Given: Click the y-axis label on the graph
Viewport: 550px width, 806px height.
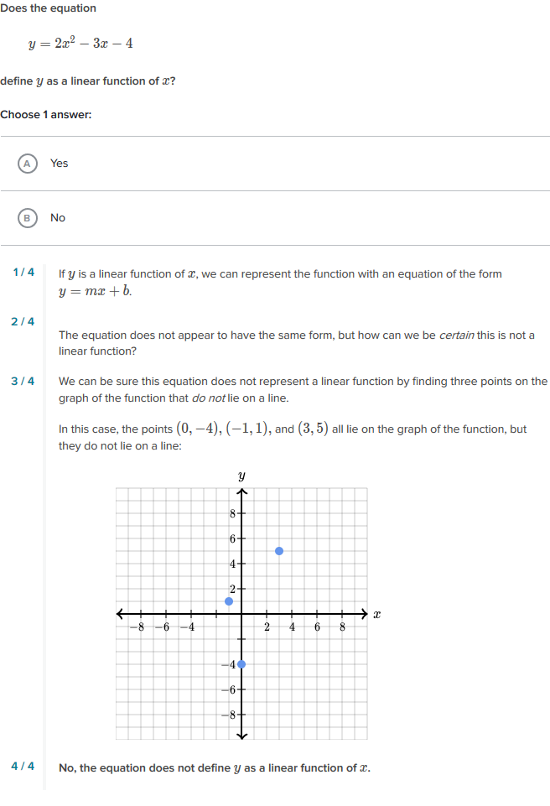Looking at the screenshot, I should (x=241, y=476).
